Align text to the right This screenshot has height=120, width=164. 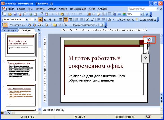[71, 20]
